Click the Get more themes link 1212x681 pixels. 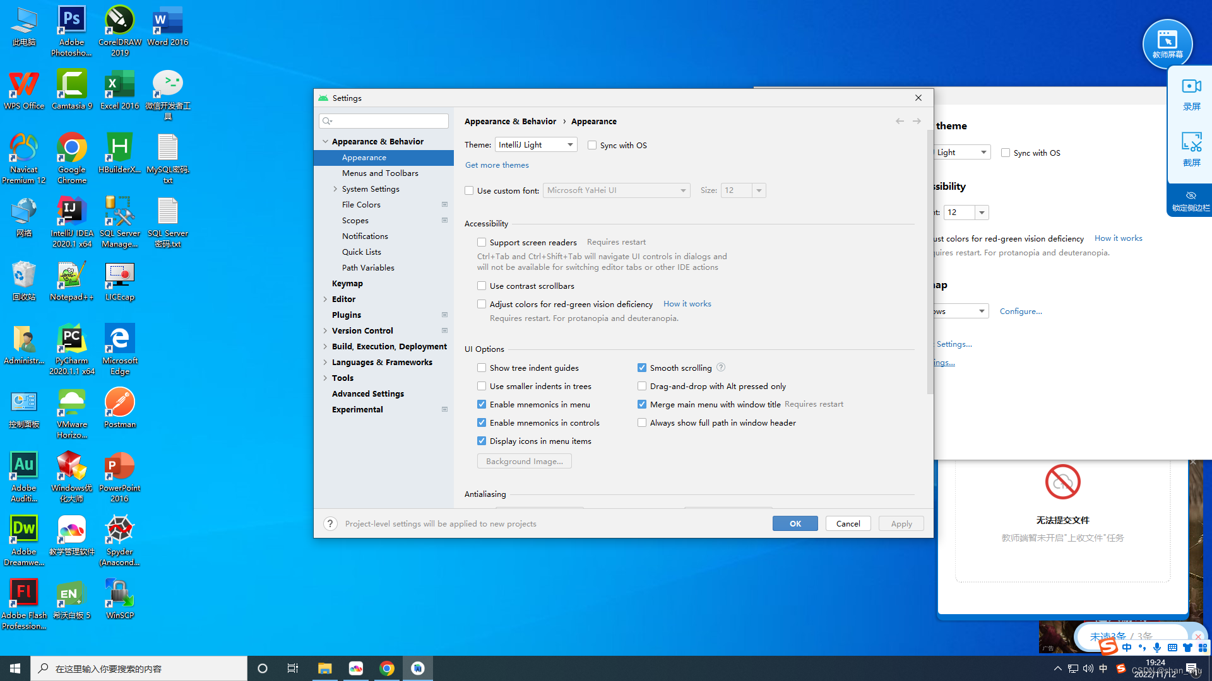497,165
